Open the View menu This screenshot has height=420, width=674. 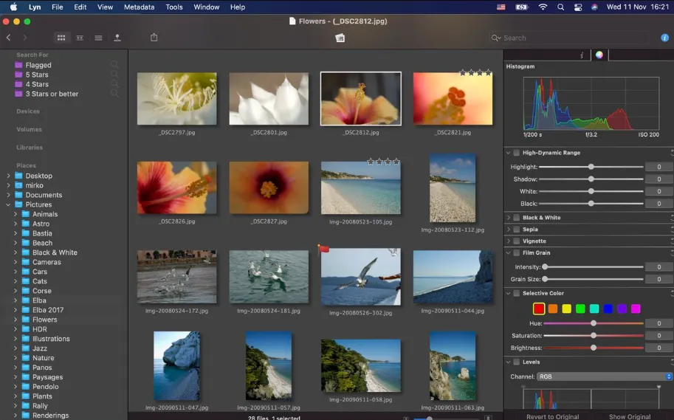(x=105, y=7)
